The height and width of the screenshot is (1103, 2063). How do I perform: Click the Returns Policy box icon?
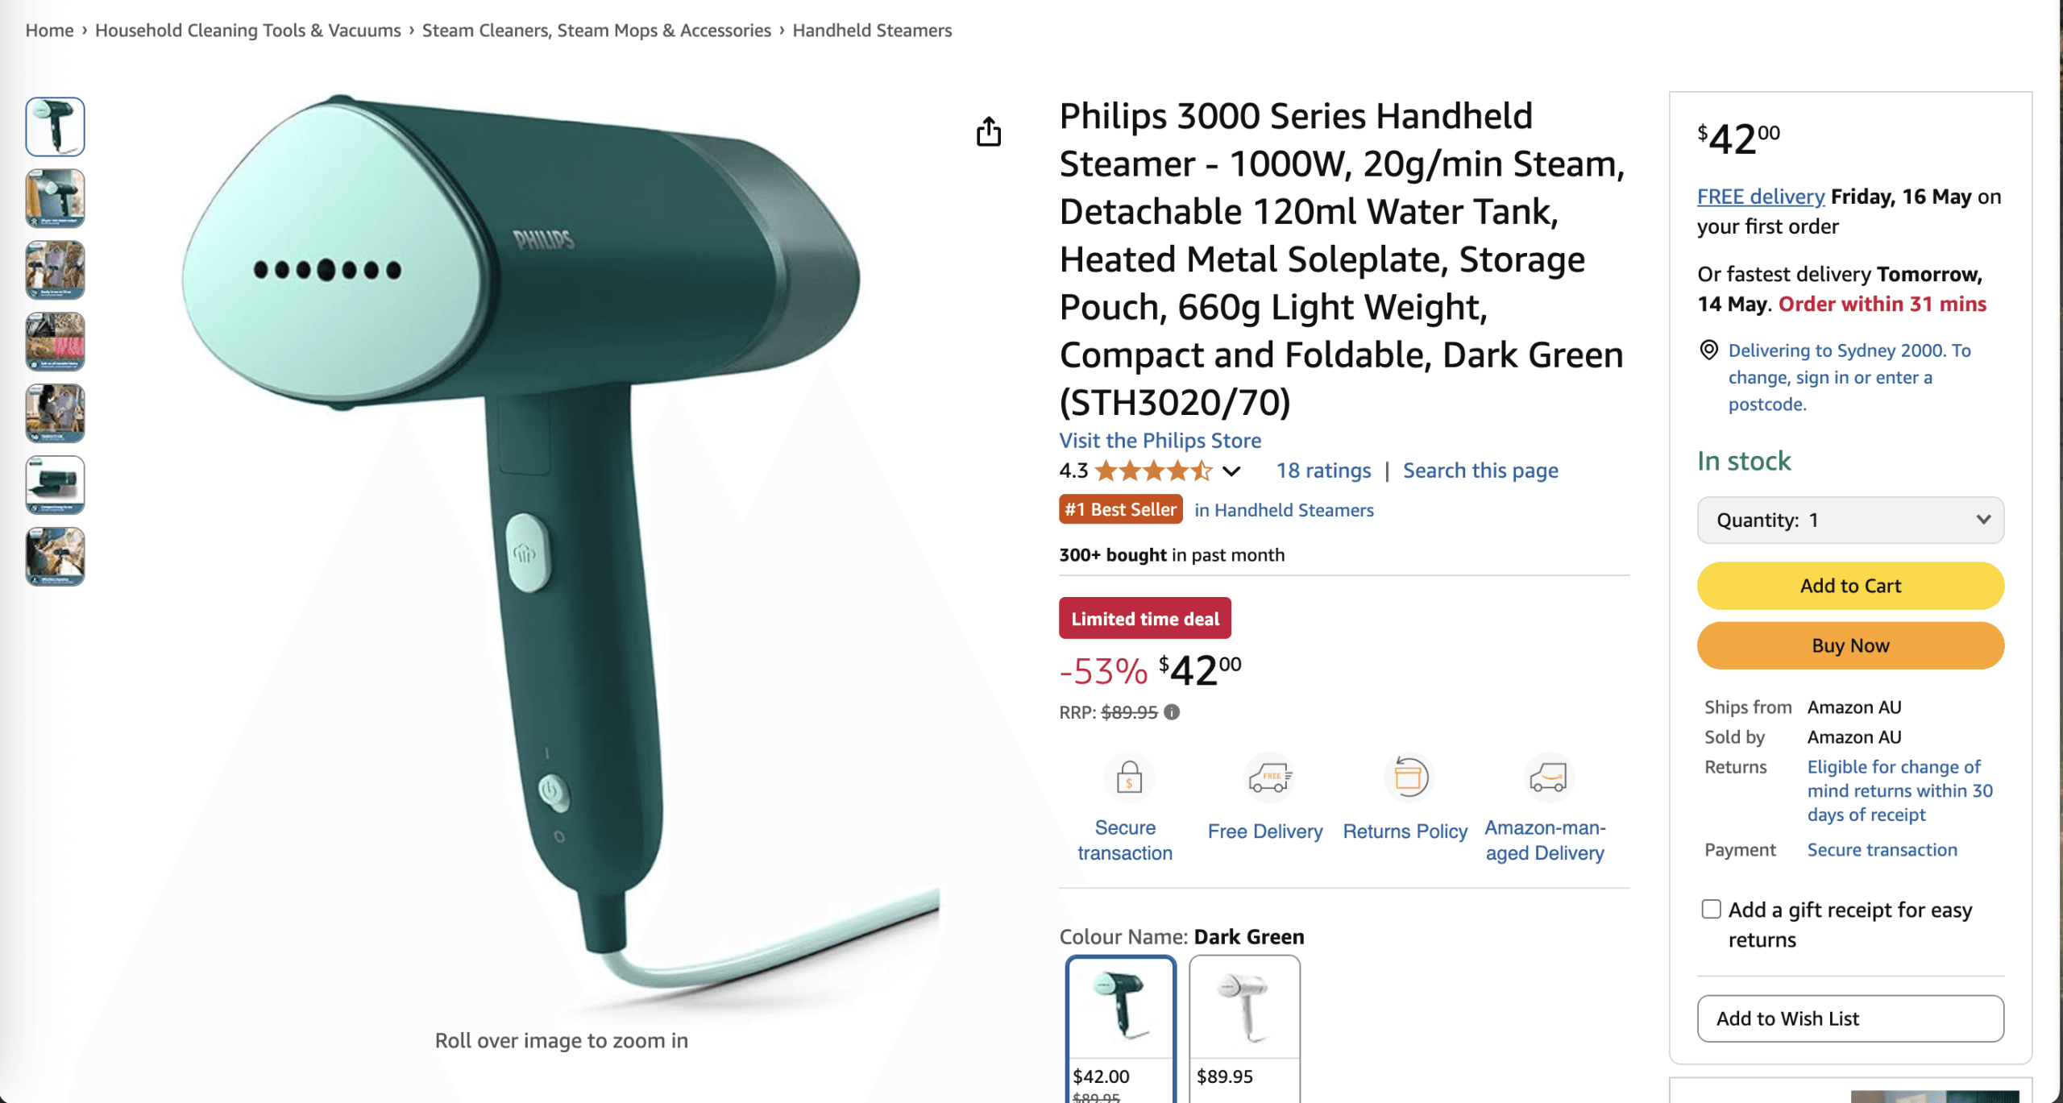1409,778
